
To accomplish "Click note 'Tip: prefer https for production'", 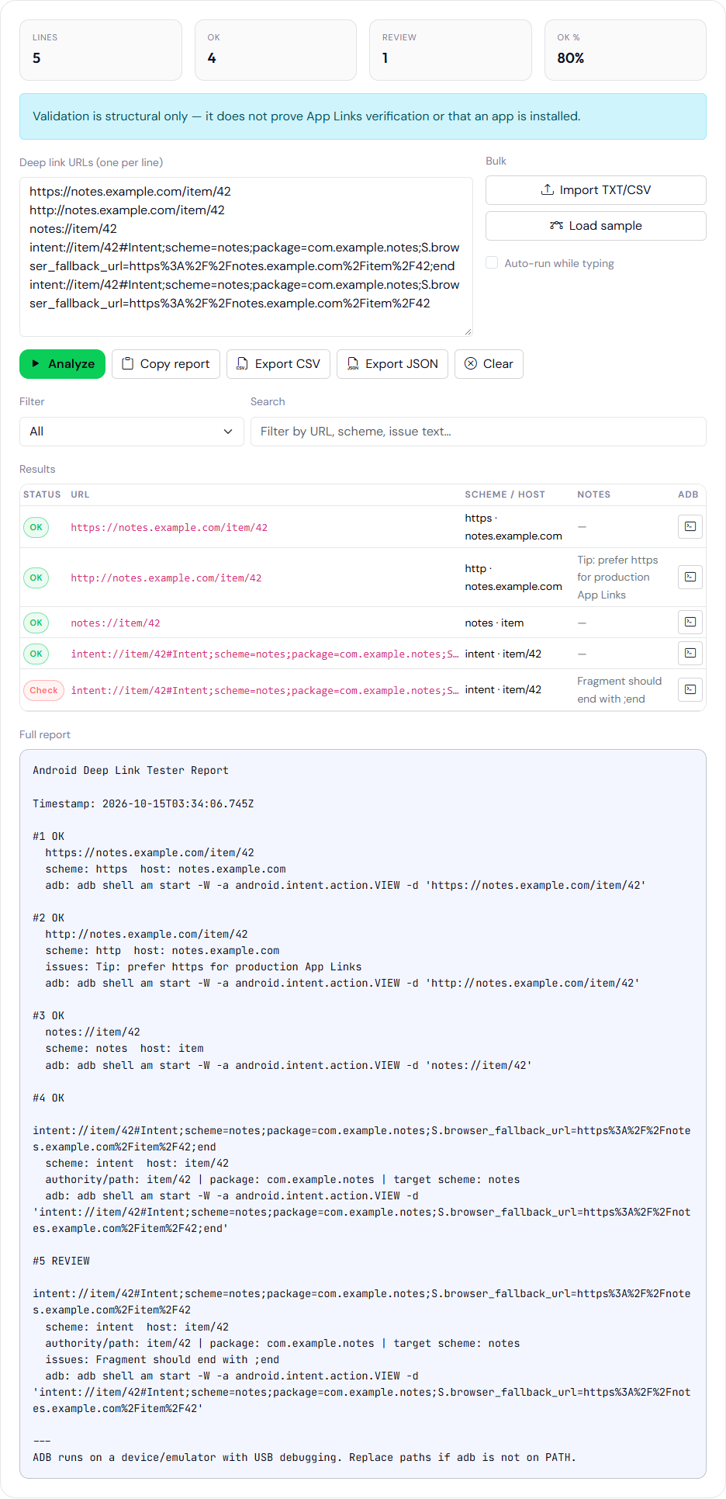I will tap(617, 578).
